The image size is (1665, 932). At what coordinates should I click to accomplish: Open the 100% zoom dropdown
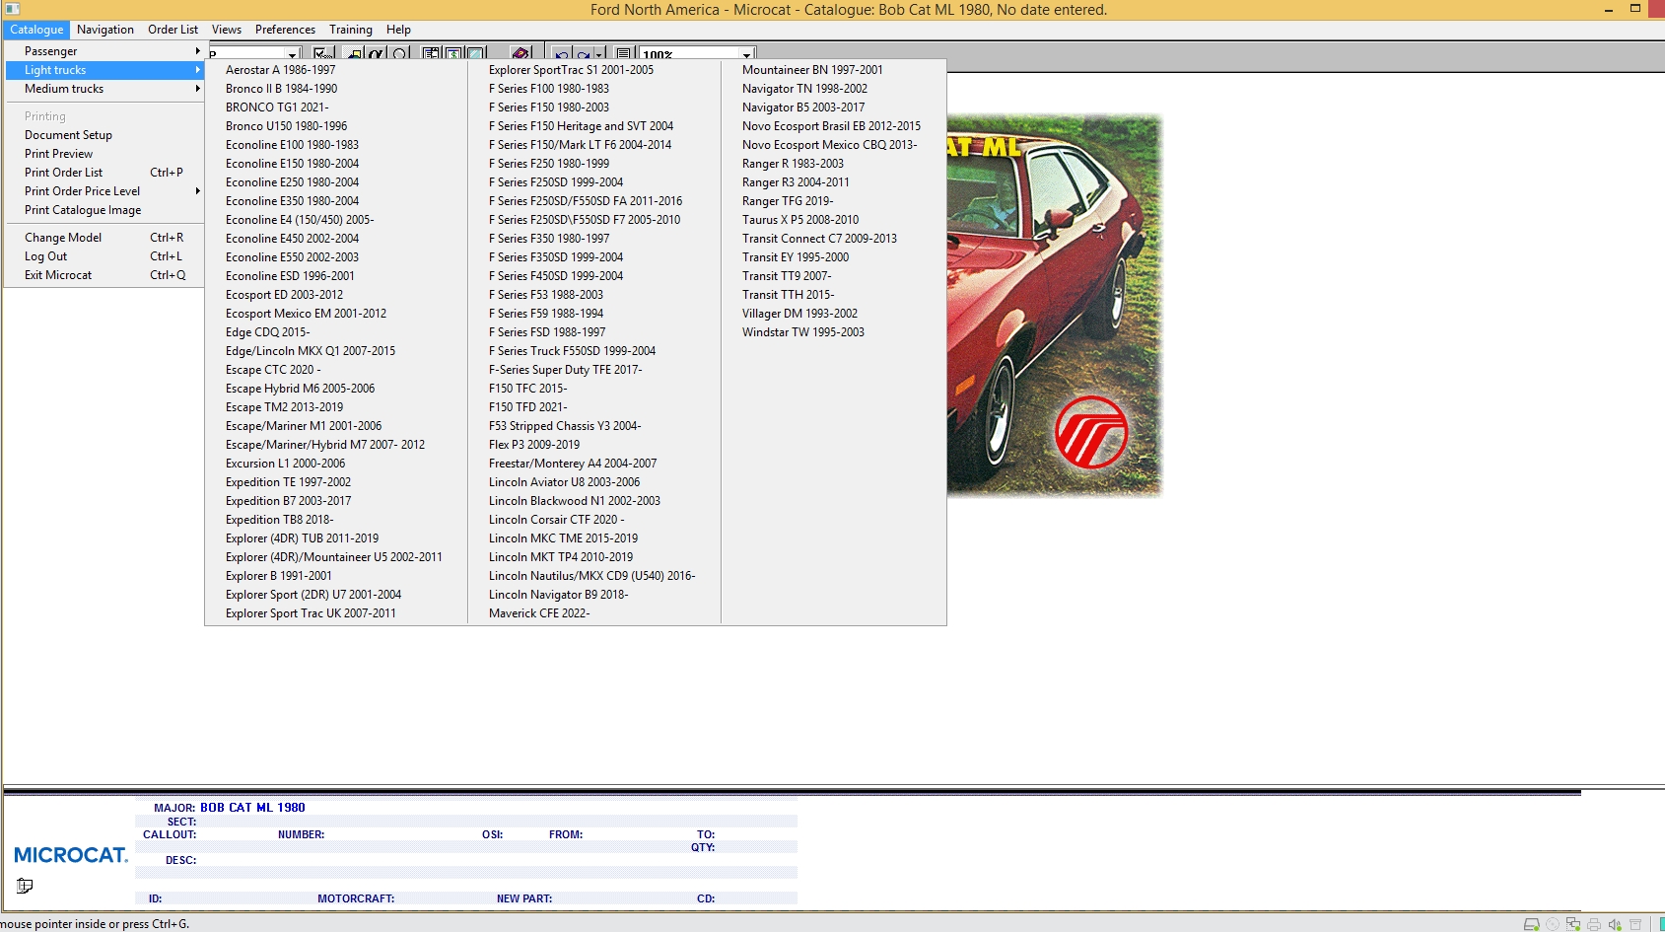coord(746,54)
